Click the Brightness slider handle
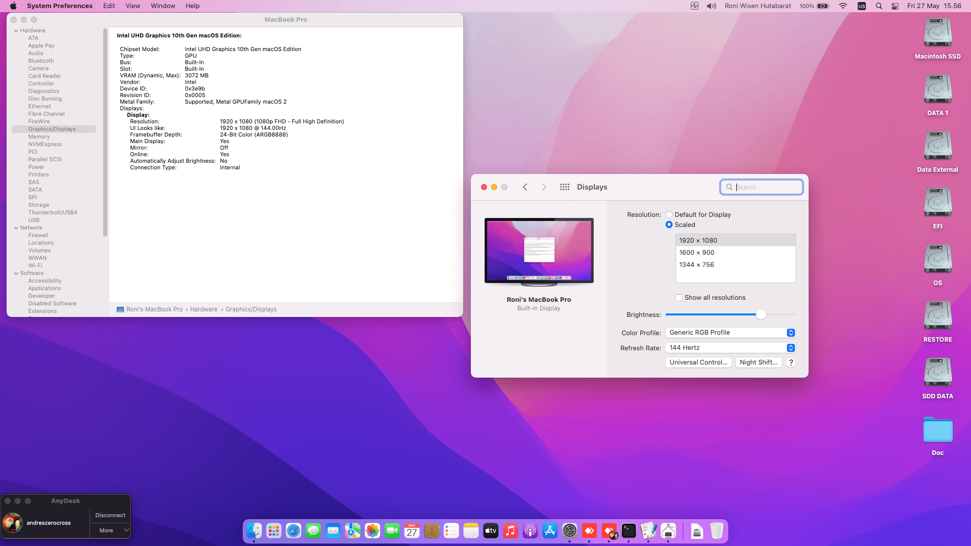This screenshot has width=971, height=546. pyautogui.click(x=761, y=314)
